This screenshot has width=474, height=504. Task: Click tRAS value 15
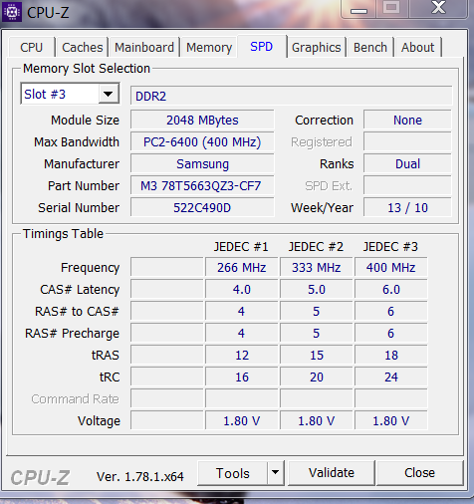(x=317, y=355)
